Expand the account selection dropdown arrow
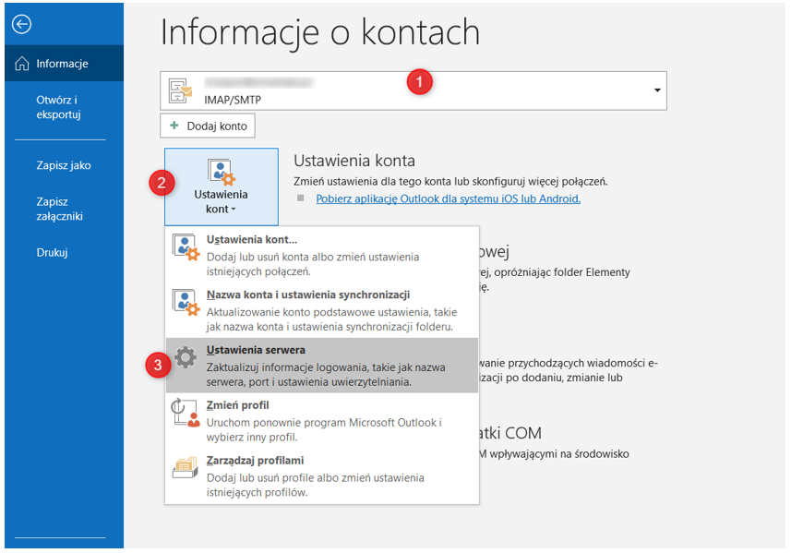The width and height of the screenshot is (791, 553). [x=657, y=90]
